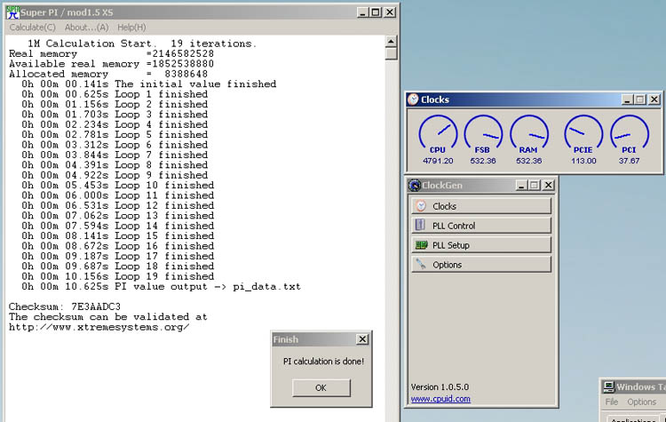Image resolution: width=666 pixels, height=422 pixels.
Task: Click the PCI clock gauge
Action: click(629, 134)
